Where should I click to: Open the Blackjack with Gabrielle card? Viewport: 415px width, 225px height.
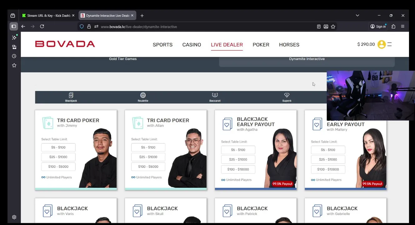346,211
